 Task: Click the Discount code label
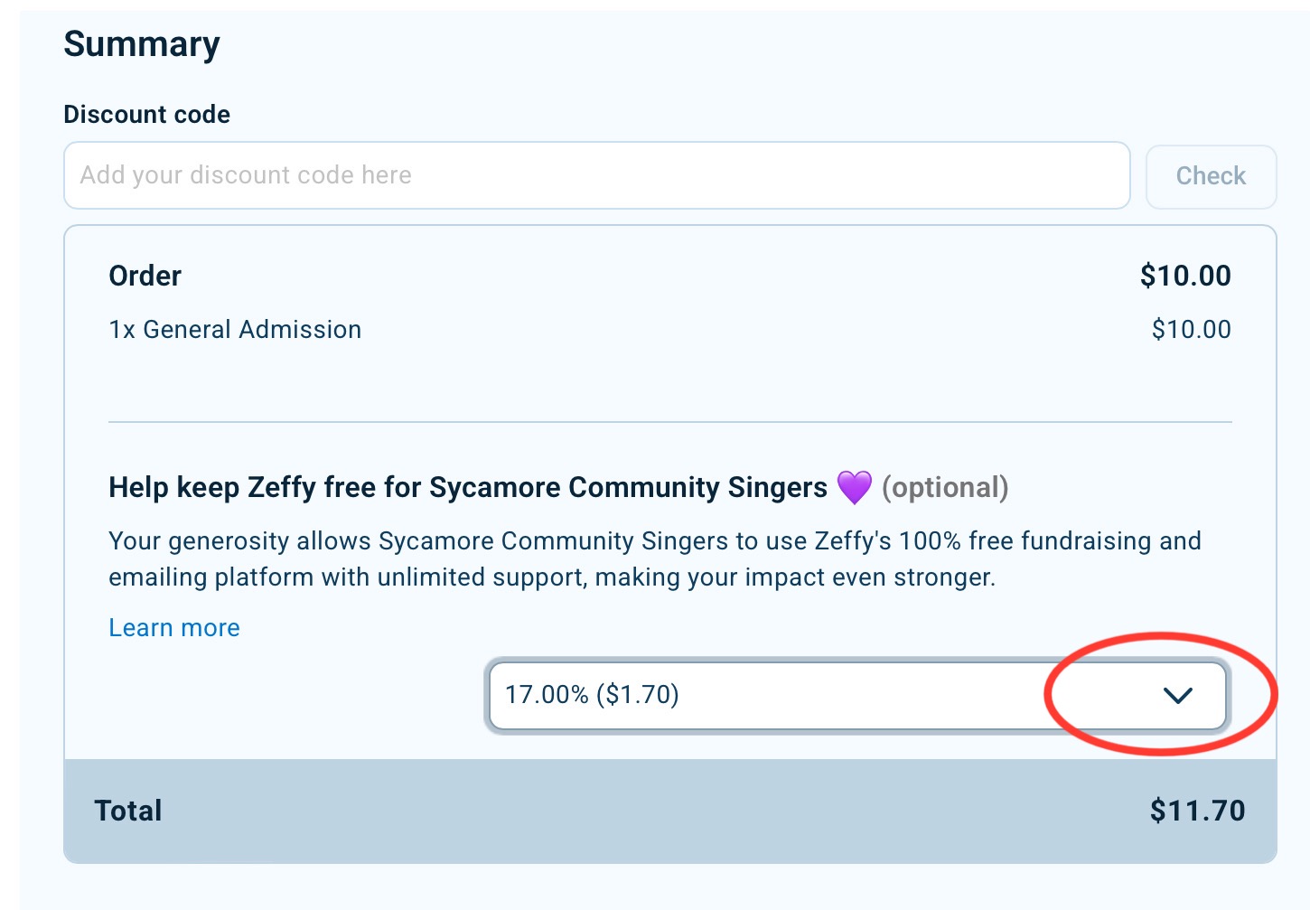point(146,115)
